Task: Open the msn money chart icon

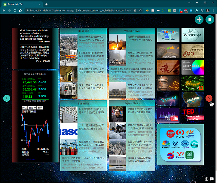Action: click(x=190, y=155)
